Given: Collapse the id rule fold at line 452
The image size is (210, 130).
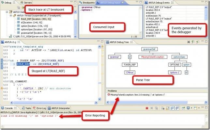Looking at the screenshot, I should 9,60.
